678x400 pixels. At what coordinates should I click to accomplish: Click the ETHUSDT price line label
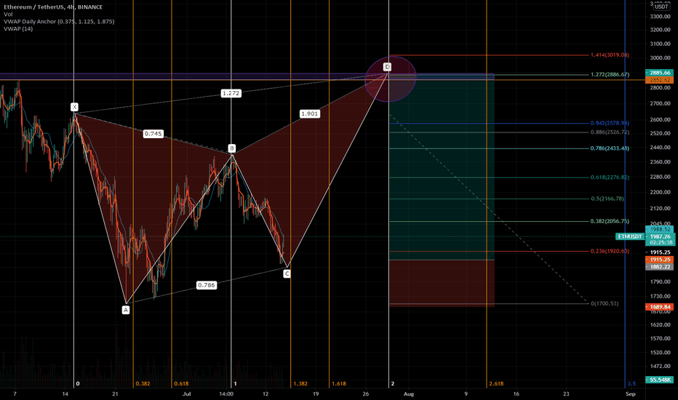pos(630,236)
